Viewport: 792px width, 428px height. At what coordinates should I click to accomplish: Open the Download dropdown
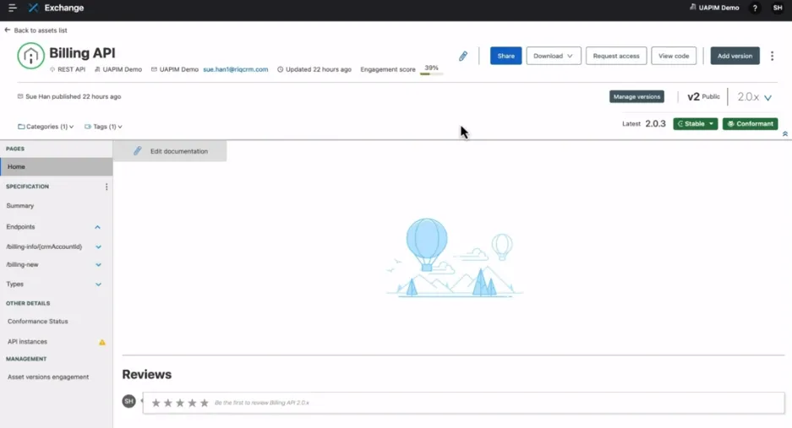tap(554, 56)
